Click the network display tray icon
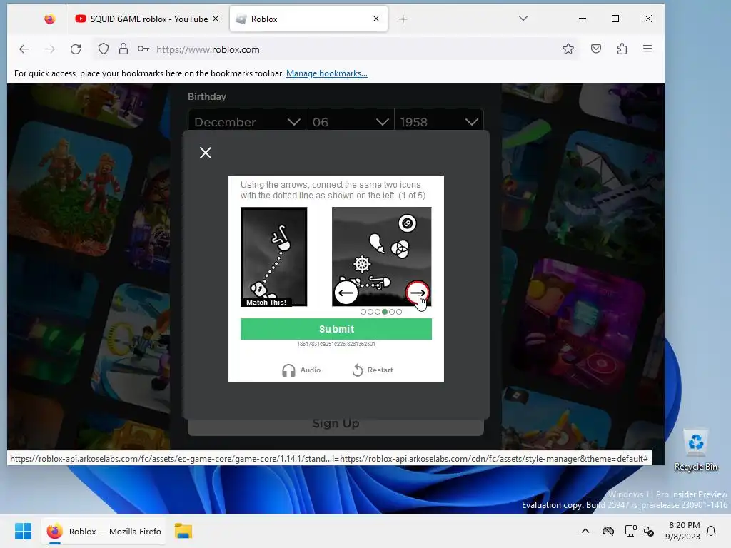731x548 pixels. pyautogui.click(x=630, y=531)
